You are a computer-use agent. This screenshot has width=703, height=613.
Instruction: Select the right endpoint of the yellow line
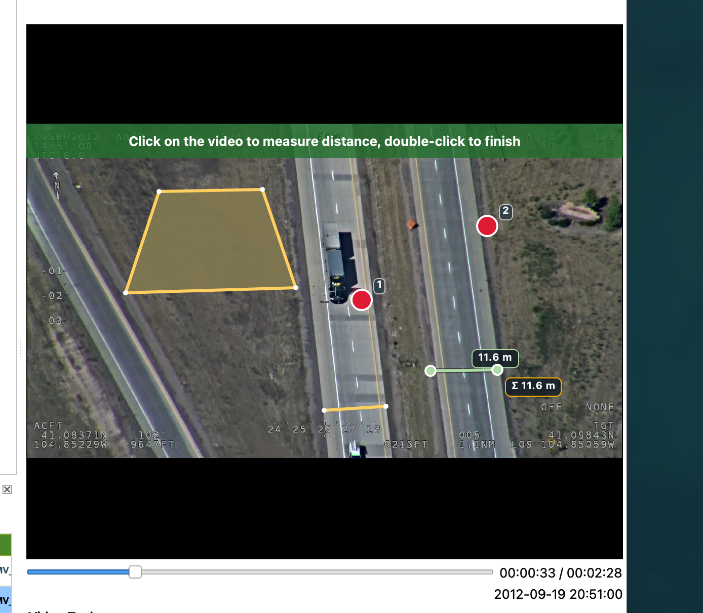click(386, 406)
